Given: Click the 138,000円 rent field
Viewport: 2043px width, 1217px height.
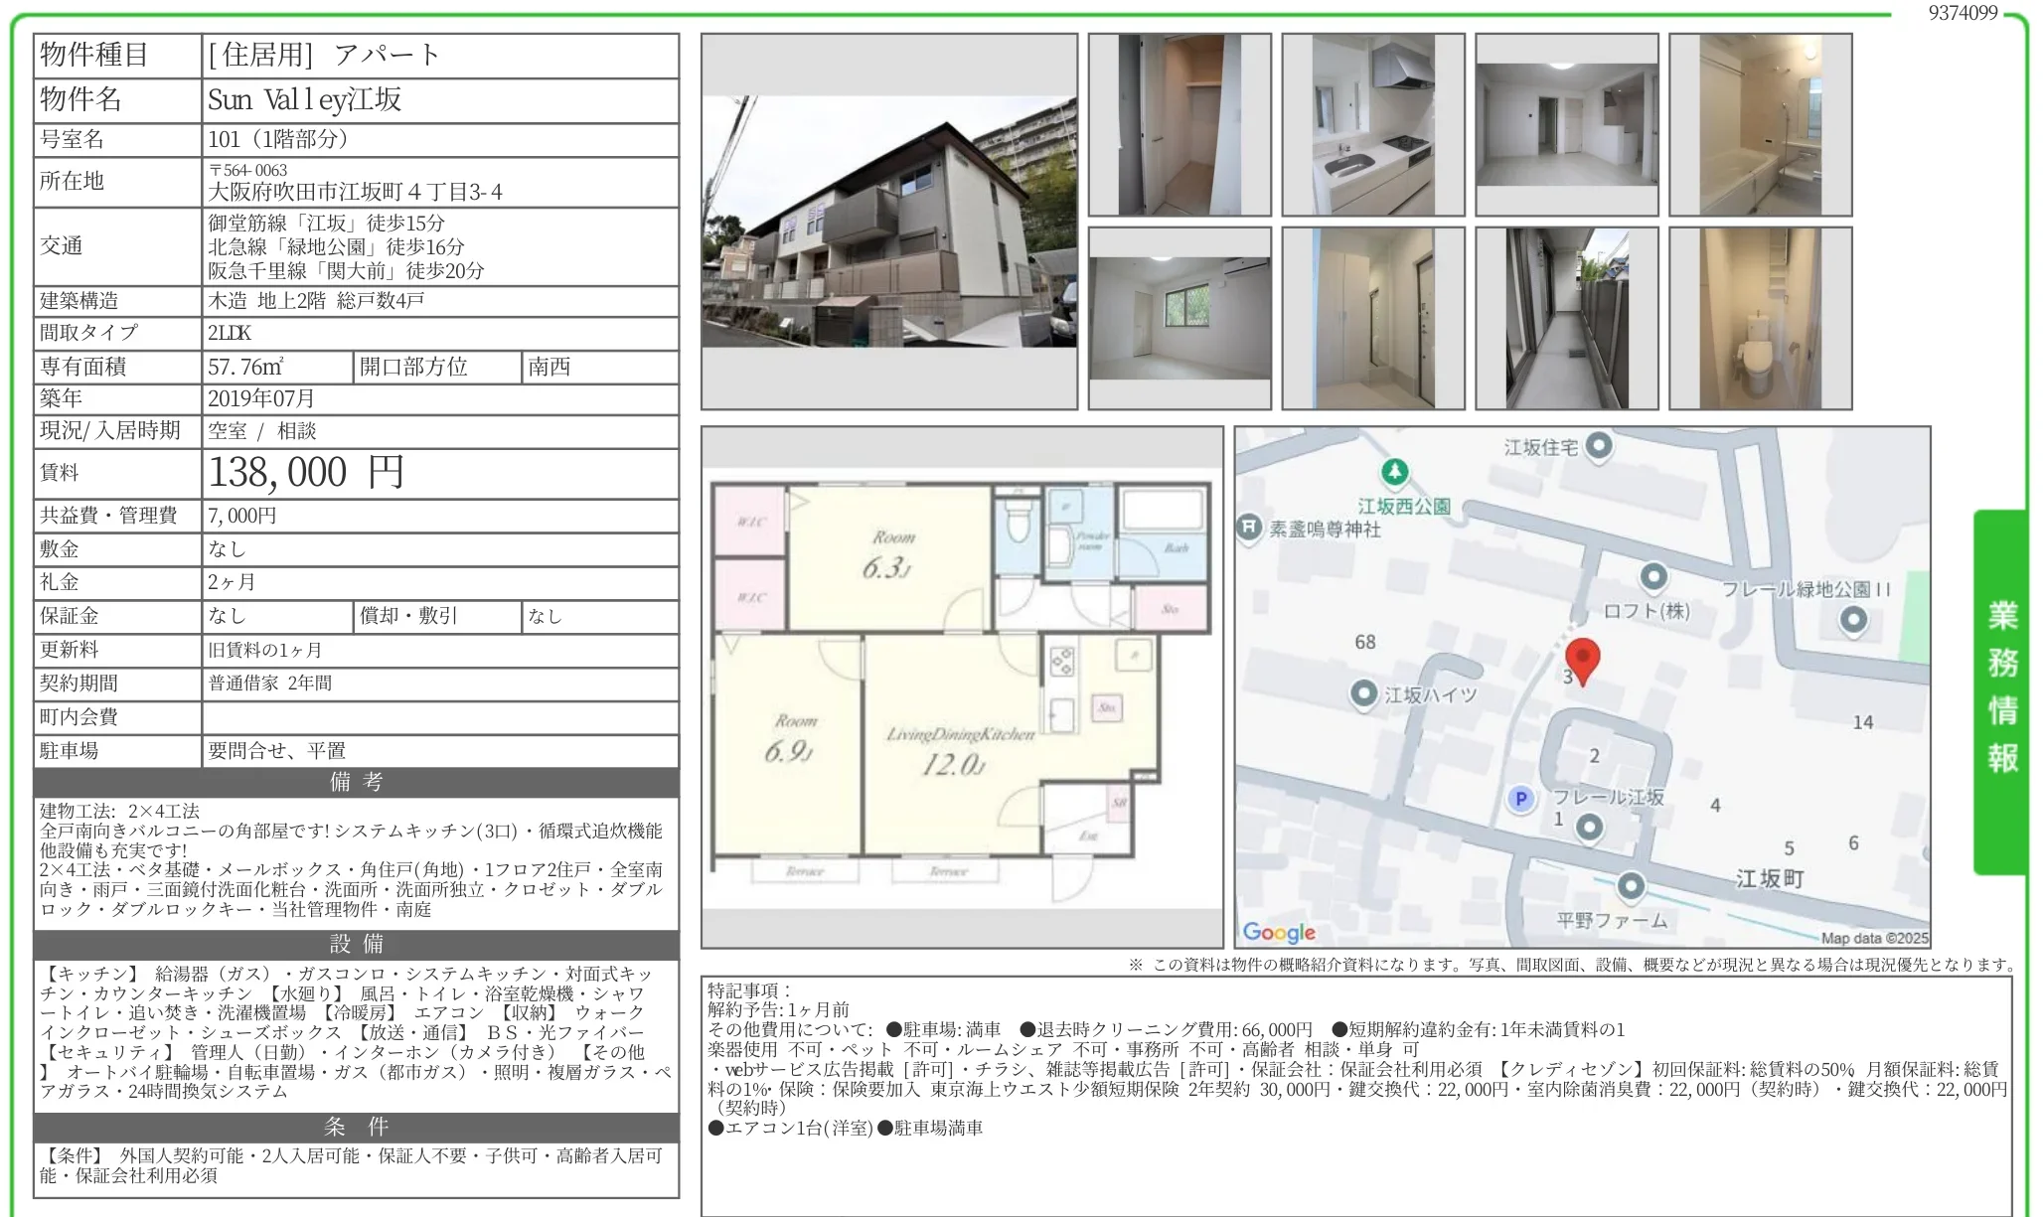Looking at the screenshot, I should tap(308, 474).
